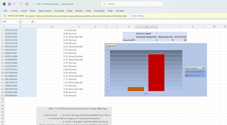Click the Excessive Sleepiness pivot column header

click(x=146, y=37)
